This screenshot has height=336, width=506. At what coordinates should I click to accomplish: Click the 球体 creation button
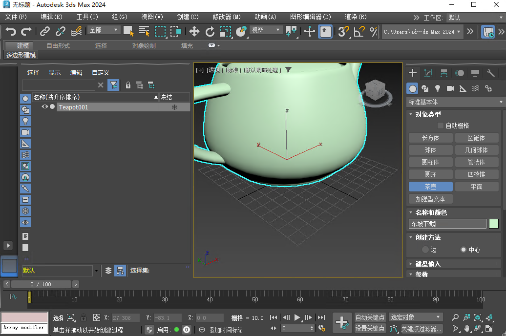430,149
